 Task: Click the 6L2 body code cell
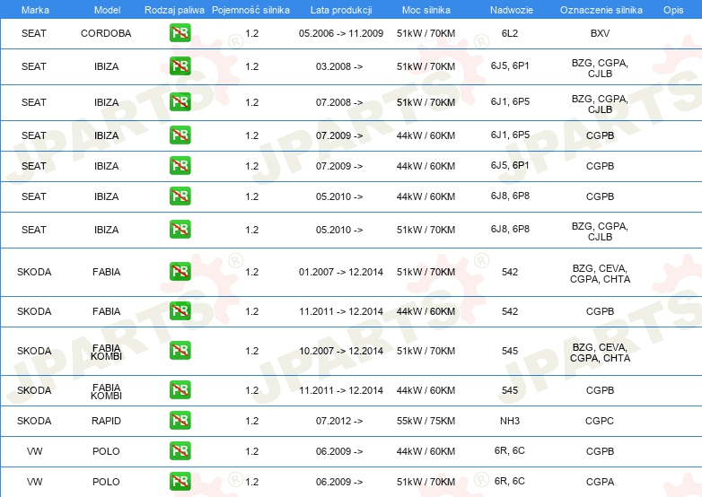(x=510, y=33)
